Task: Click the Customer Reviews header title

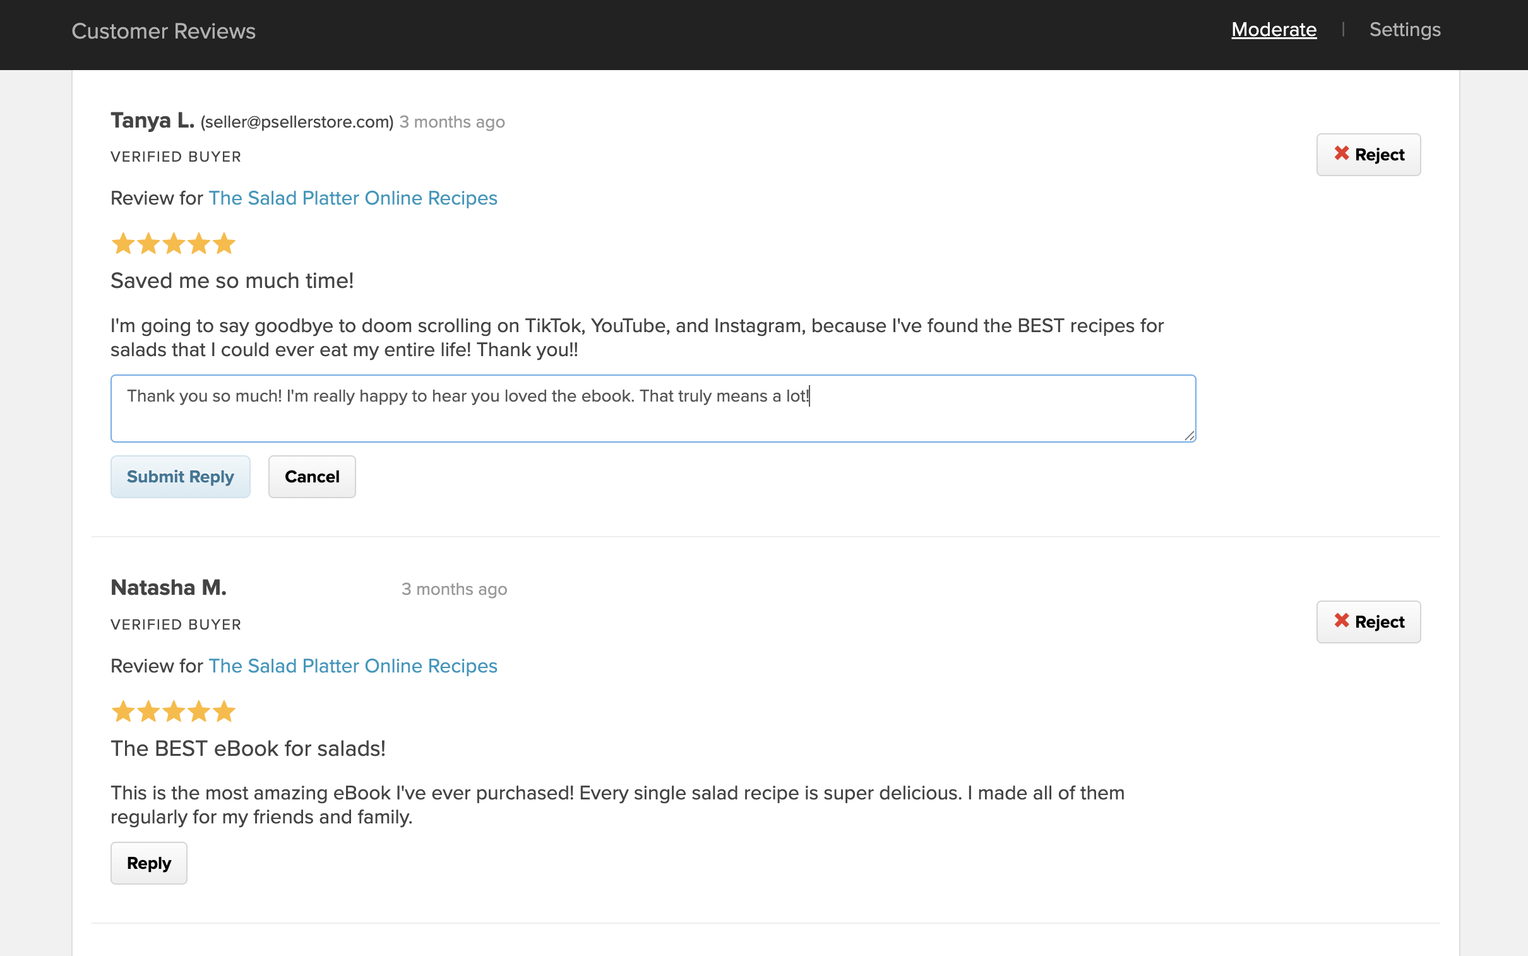Action: [x=163, y=31]
